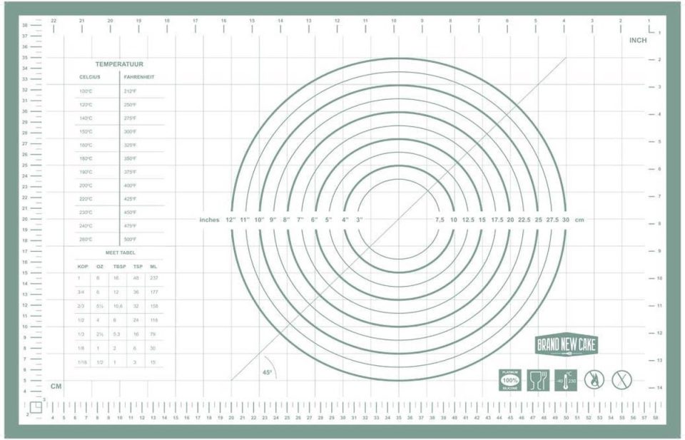Select the 350°F table cell

pos(130,158)
